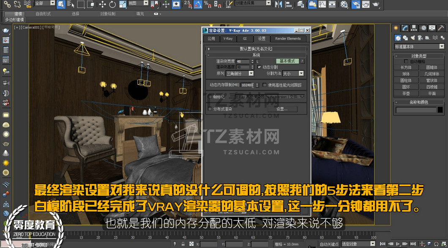The image size is (448, 248).
Task: Open the Render Elements tab
Action: pos(288,38)
